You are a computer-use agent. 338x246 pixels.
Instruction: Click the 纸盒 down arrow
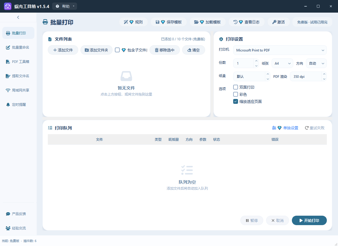coord(268,79)
